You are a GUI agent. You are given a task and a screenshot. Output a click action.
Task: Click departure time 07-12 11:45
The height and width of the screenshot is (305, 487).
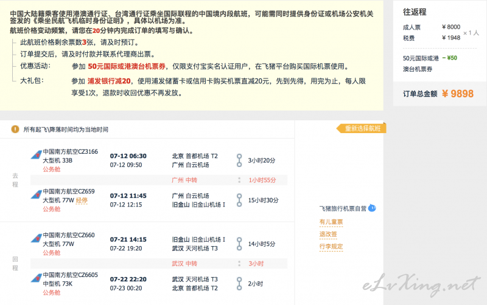pyautogui.click(x=128, y=196)
